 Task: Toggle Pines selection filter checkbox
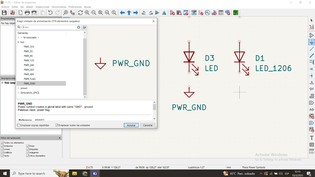27,146
